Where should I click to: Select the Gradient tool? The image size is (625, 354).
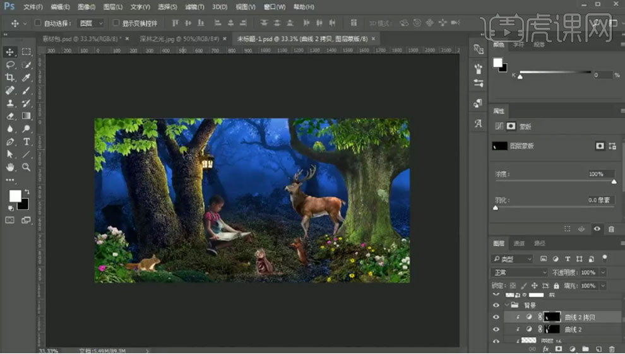point(27,116)
